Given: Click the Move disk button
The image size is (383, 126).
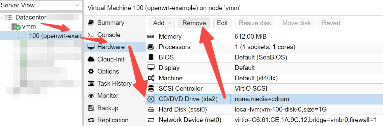Looking at the screenshot, I should pyautogui.click(x=296, y=23).
